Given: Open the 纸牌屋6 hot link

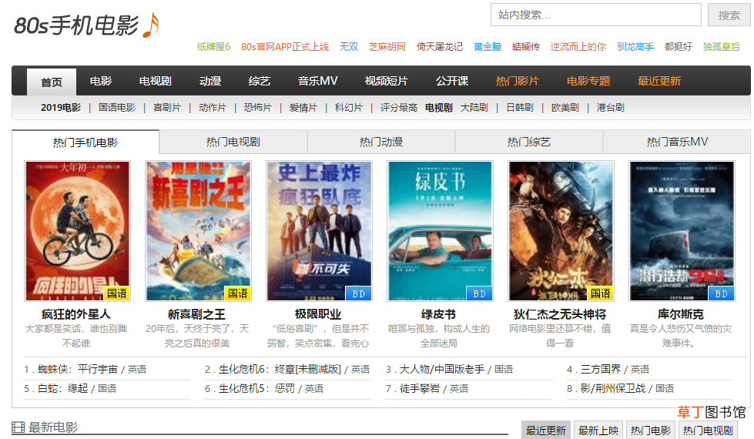Looking at the screenshot, I should coord(213,47).
